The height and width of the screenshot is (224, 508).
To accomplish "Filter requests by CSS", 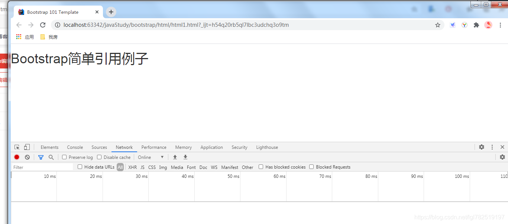I will coord(152,167).
